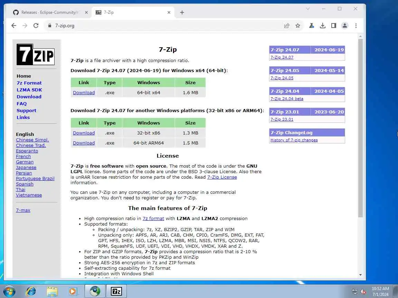398x298 pixels.
Task: Switch language to Chinese Trad.
Action: click(31, 146)
